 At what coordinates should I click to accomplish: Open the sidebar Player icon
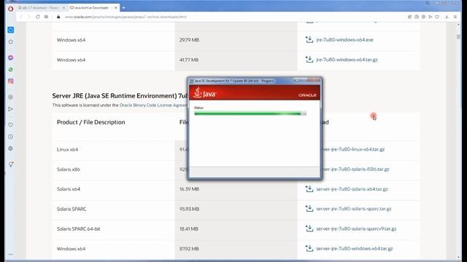[x=11, y=97]
